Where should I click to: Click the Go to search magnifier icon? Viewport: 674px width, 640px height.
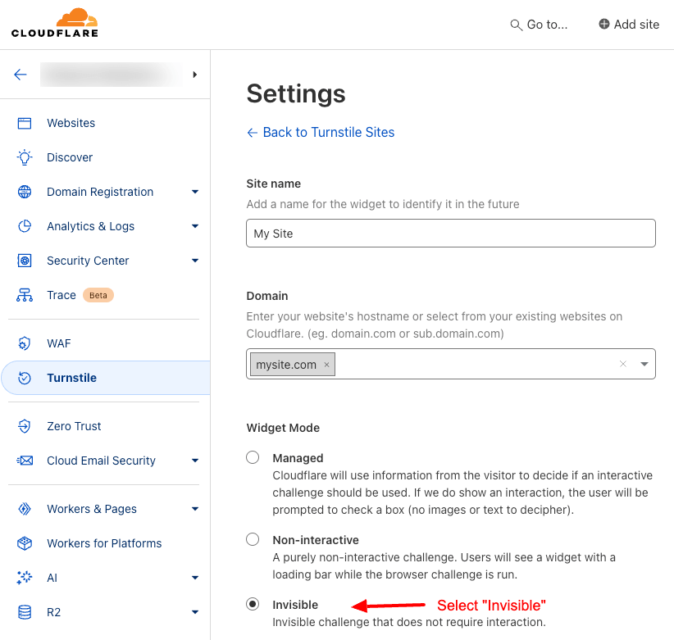(516, 25)
